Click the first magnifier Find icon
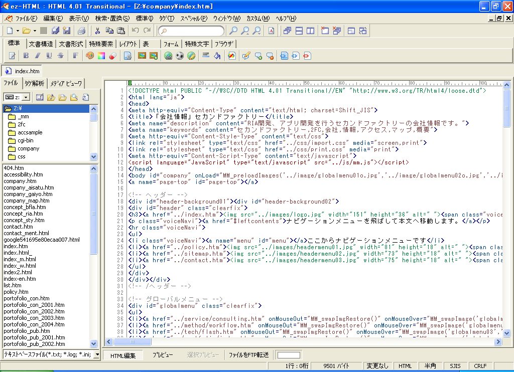This screenshot has width=514, height=372. [x=233, y=31]
